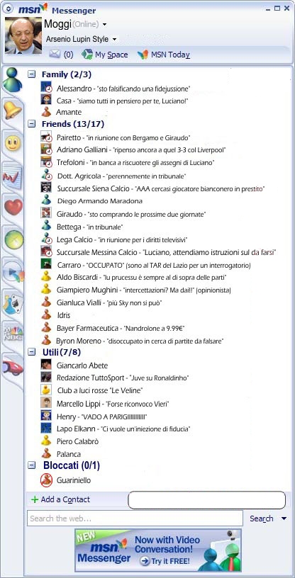
Task: Click Guariniello's blocked contact icon
Action: [46, 480]
